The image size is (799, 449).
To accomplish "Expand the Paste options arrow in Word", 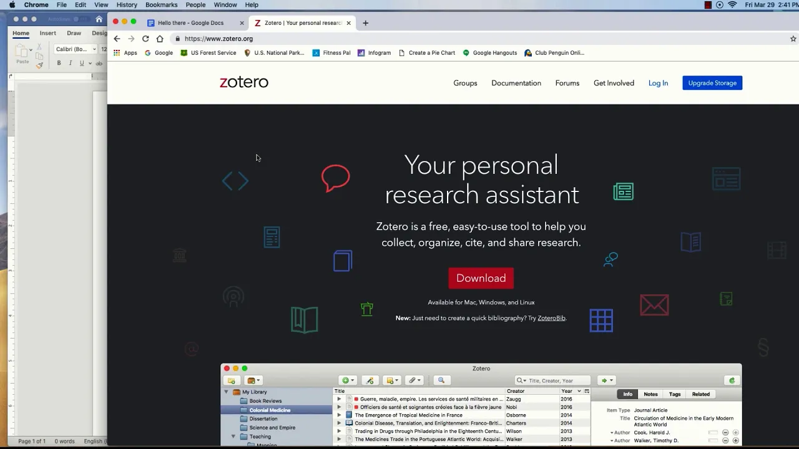I will click(x=31, y=50).
